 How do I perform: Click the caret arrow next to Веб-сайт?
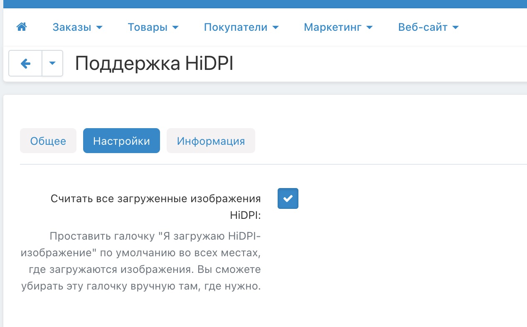(455, 28)
